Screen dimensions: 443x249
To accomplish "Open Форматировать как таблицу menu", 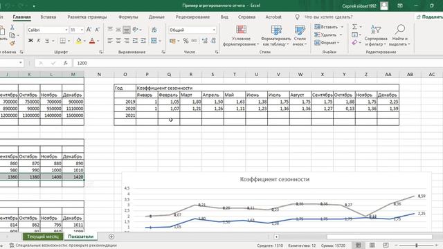I will point(276,35).
